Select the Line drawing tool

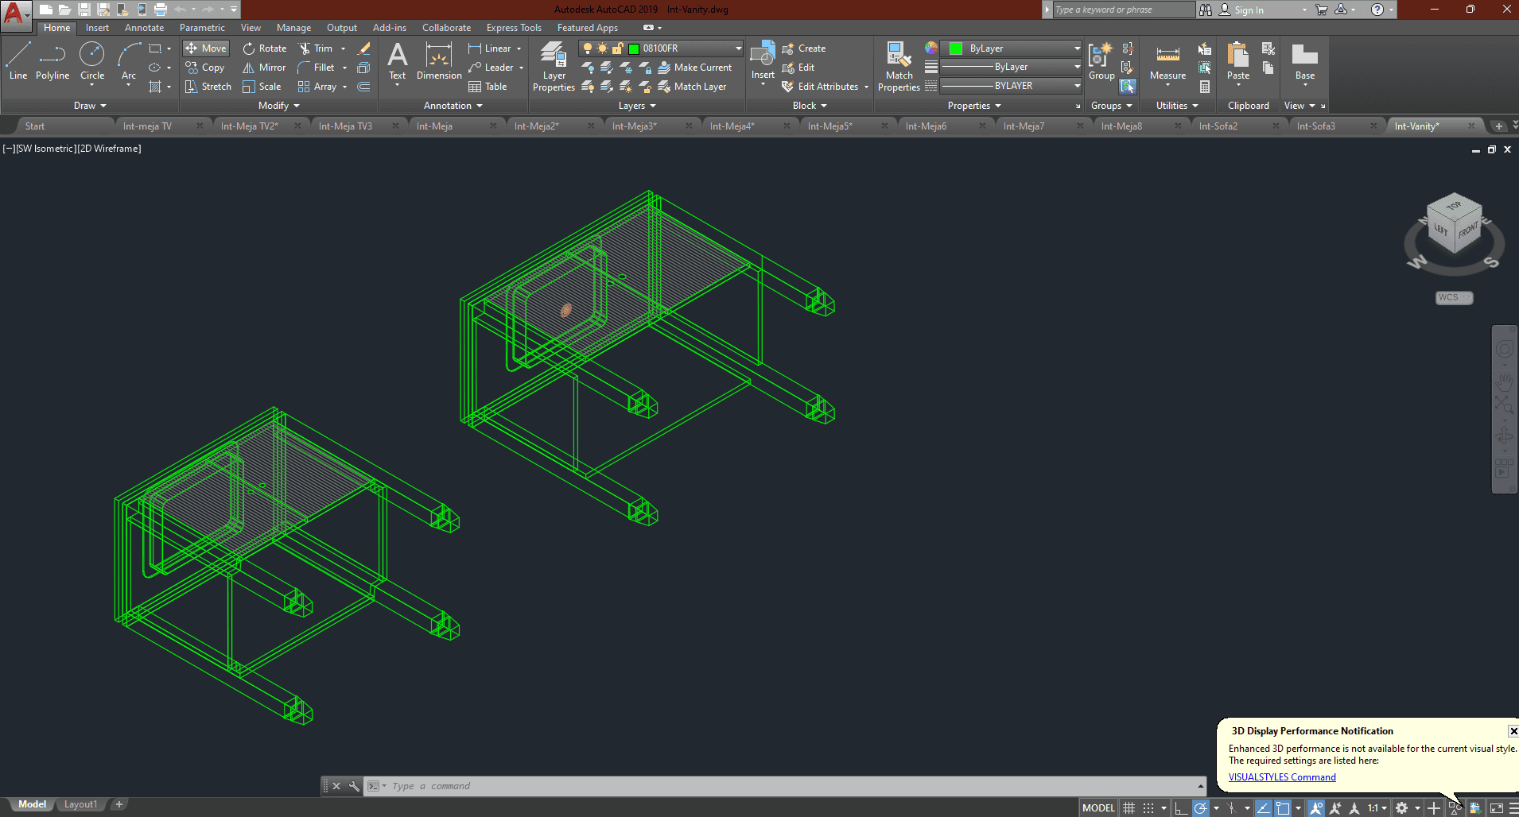18,61
